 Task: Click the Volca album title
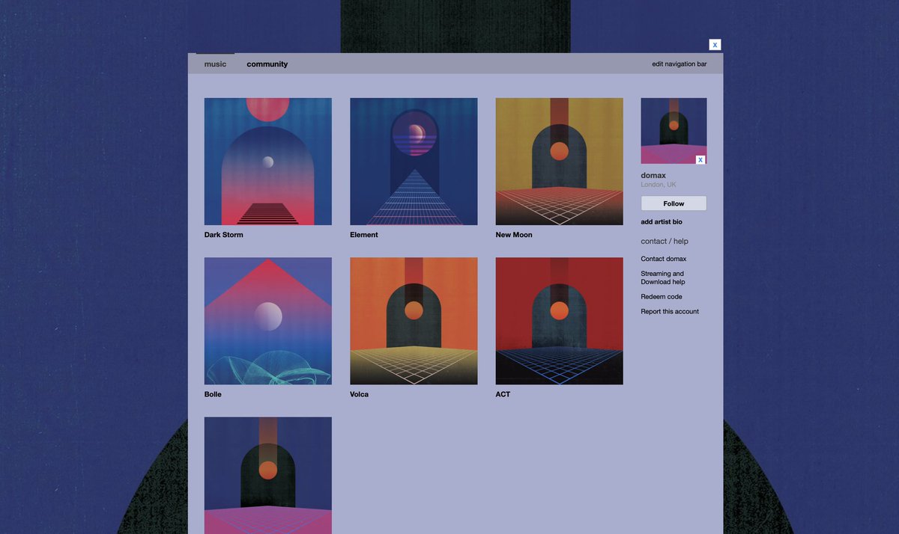point(360,394)
